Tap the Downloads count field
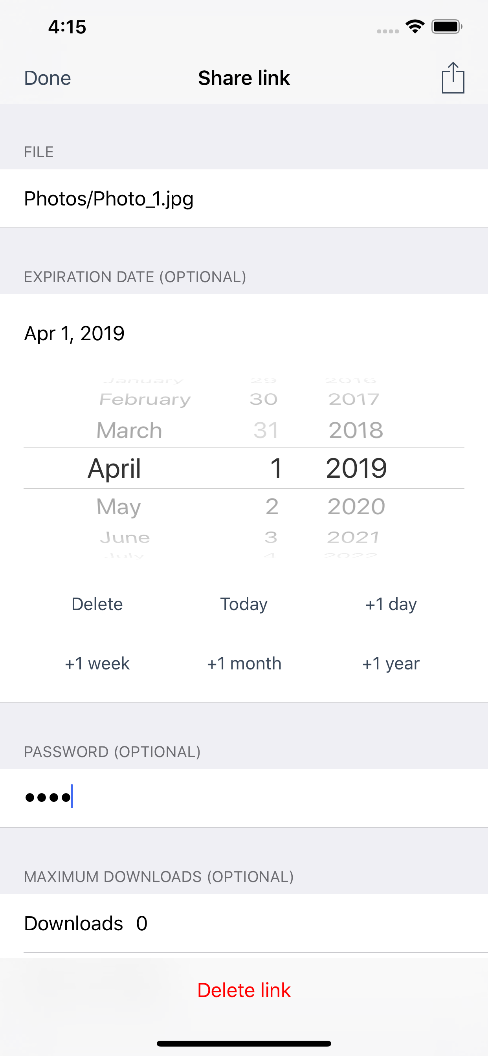 coord(244,923)
